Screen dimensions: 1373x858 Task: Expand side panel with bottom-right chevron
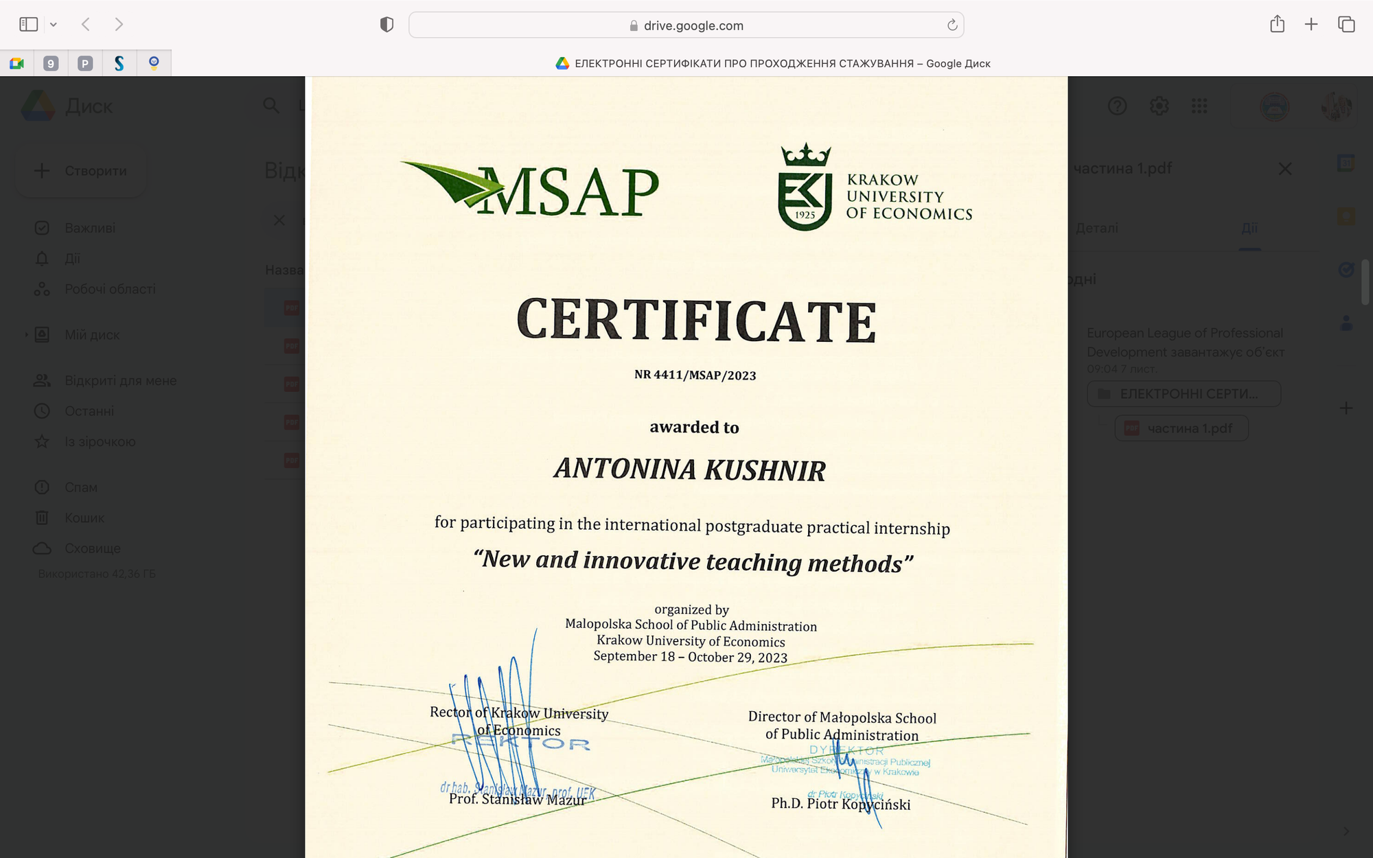coord(1346,831)
